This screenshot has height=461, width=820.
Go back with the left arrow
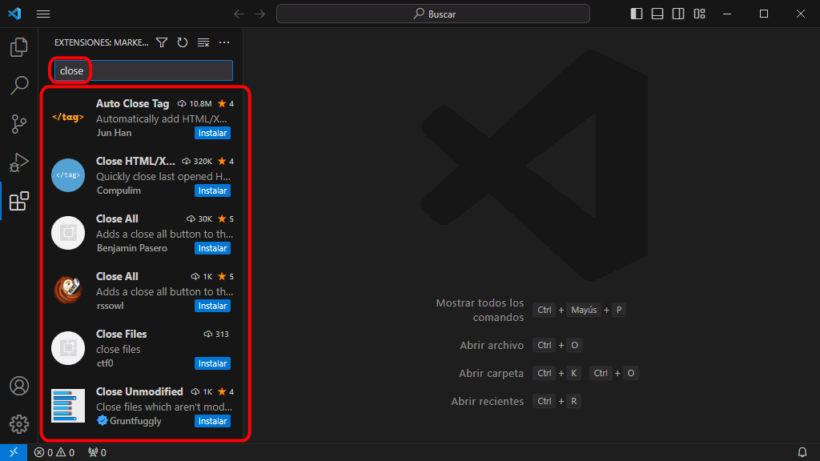(239, 14)
